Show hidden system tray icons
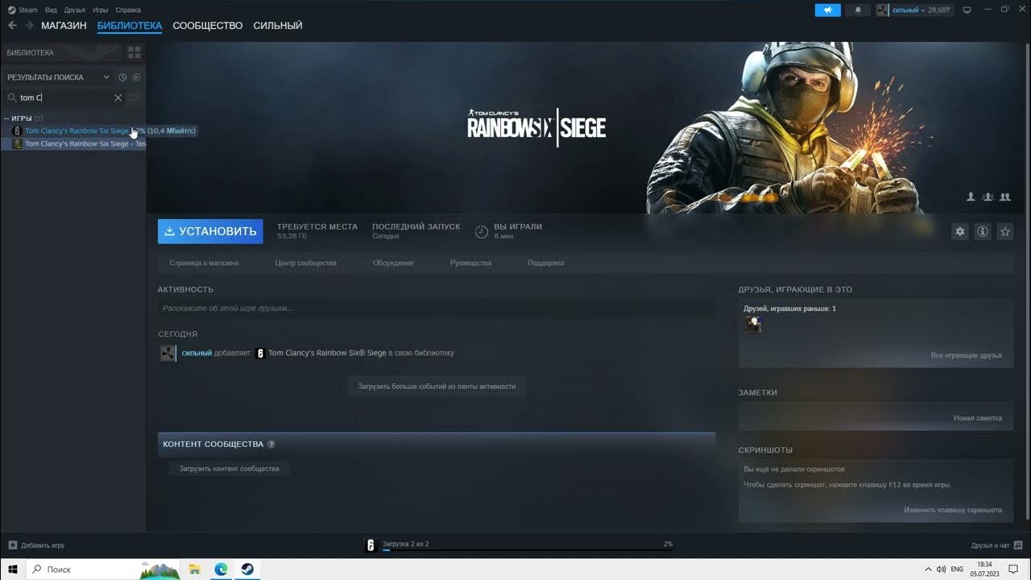 click(928, 570)
